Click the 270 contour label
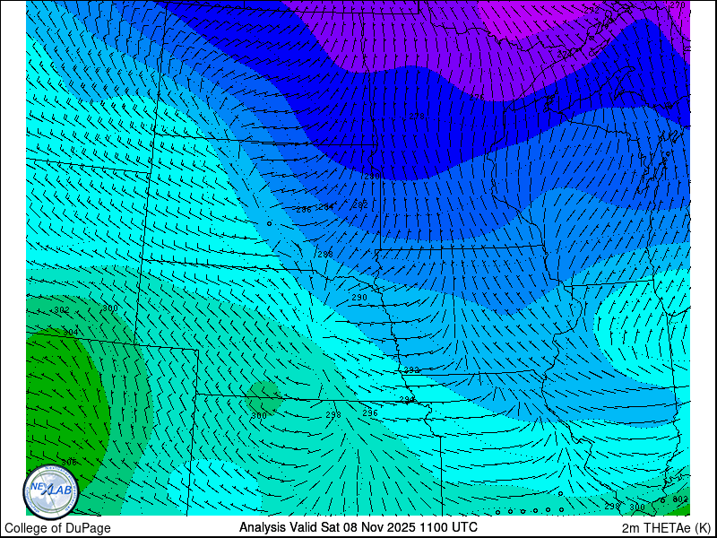717x538 pixels. coord(678,5)
